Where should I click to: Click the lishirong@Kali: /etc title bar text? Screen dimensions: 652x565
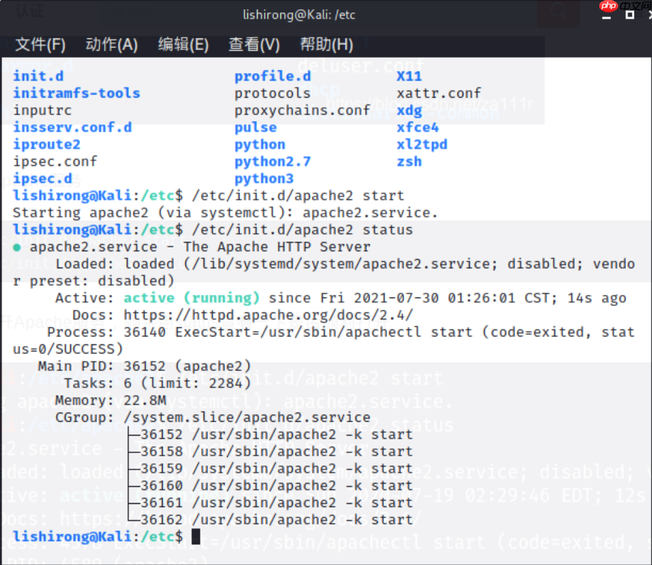[x=299, y=14]
